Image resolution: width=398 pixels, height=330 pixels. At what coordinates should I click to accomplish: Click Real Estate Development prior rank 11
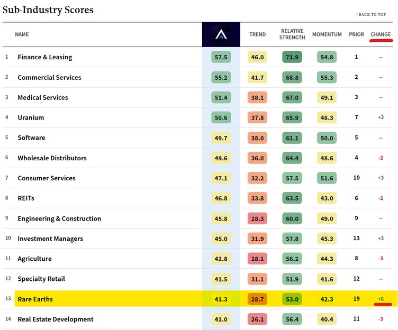[356, 318]
